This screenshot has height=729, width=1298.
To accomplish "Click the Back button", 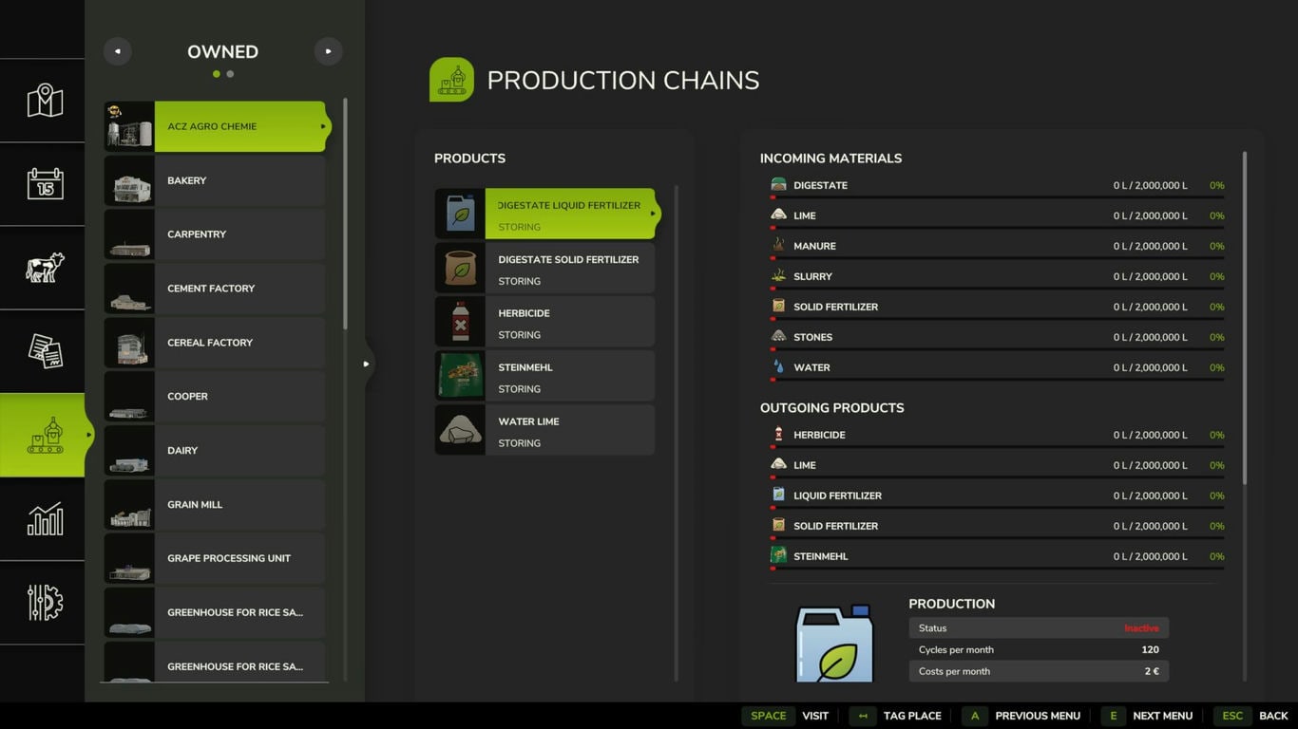I will [x=1256, y=716].
